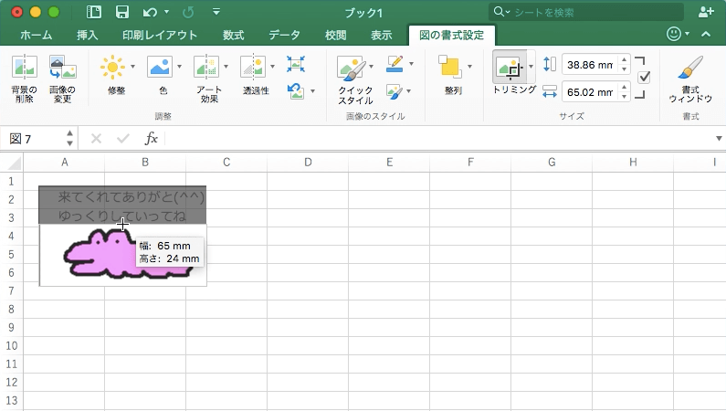The width and height of the screenshot is (726, 411).
Task: Toggle the lock aspect ratio checkbox
Action: pos(644,78)
